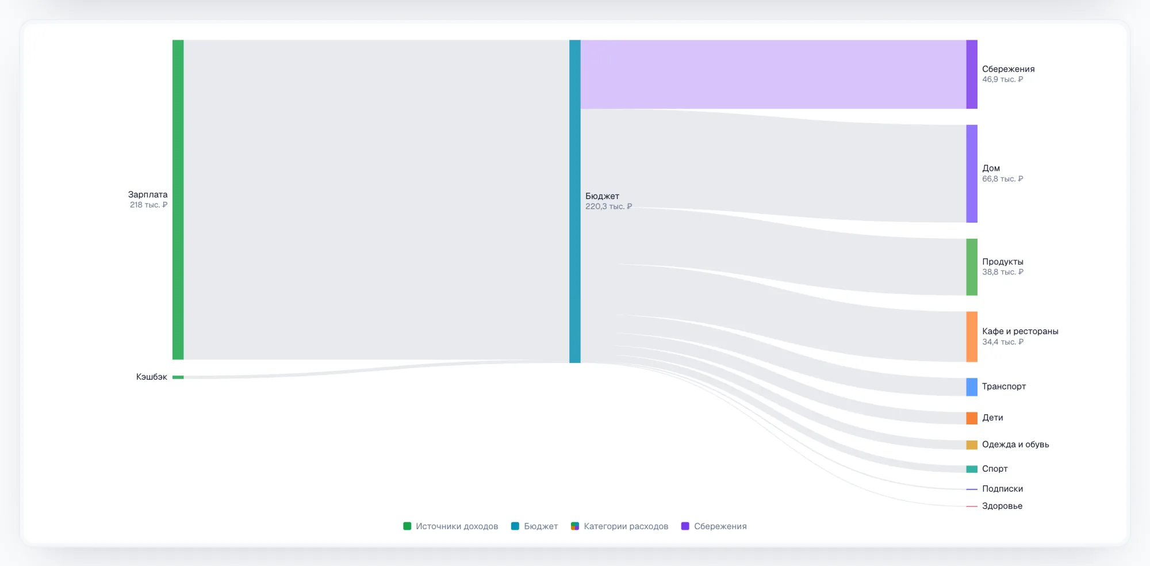Click the 38,8 тыс. ₽ value
The height and width of the screenshot is (566, 1150).
(x=1003, y=272)
